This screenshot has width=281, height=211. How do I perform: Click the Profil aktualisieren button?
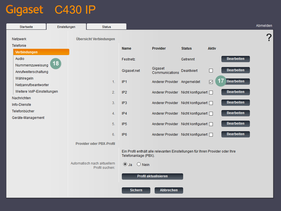point(152,176)
